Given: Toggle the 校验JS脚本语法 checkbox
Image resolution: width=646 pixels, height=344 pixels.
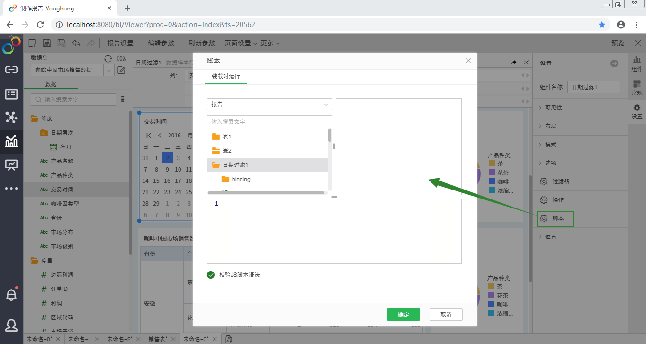Looking at the screenshot, I should 211,275.
